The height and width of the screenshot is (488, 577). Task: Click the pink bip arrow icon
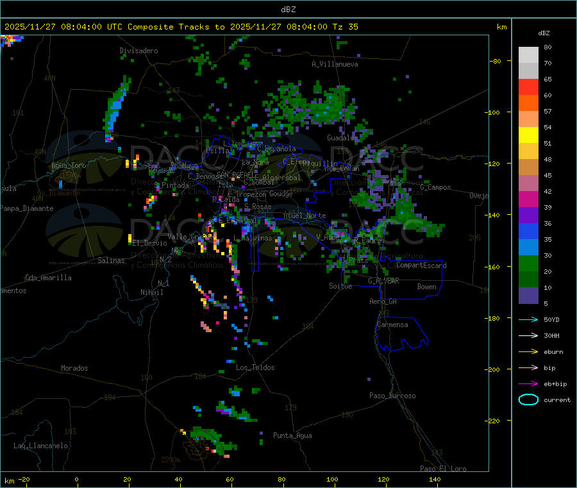click(x=528, y=367)
